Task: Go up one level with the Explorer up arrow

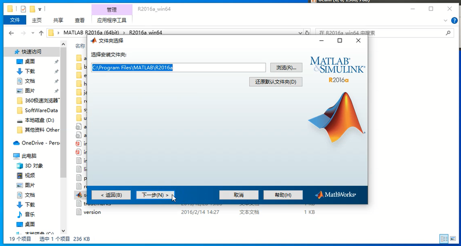Action: point(41,33)
